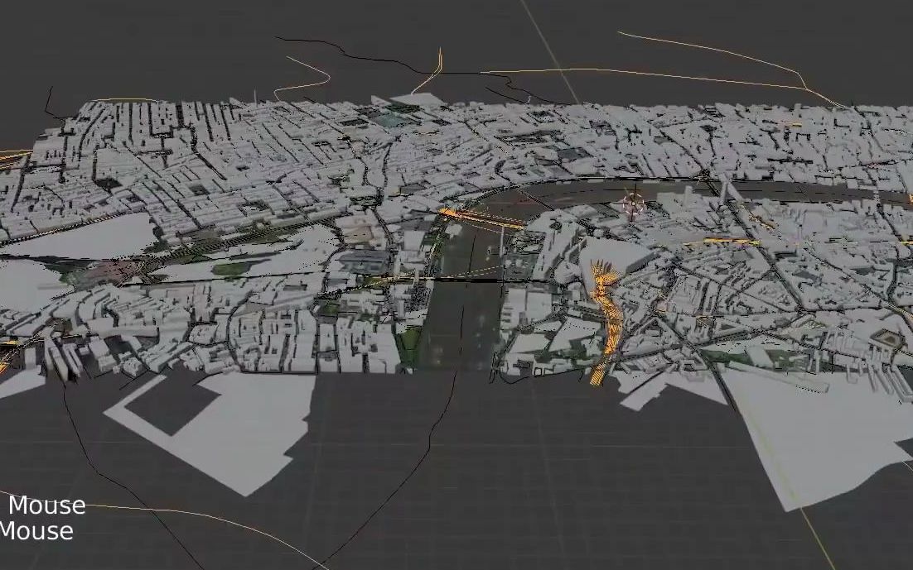The height and width of the screenshot is (570, 913).
Task: Click the 3D cursor crosshair over the river
Action: pyautogui.click(x=633, y=204)
